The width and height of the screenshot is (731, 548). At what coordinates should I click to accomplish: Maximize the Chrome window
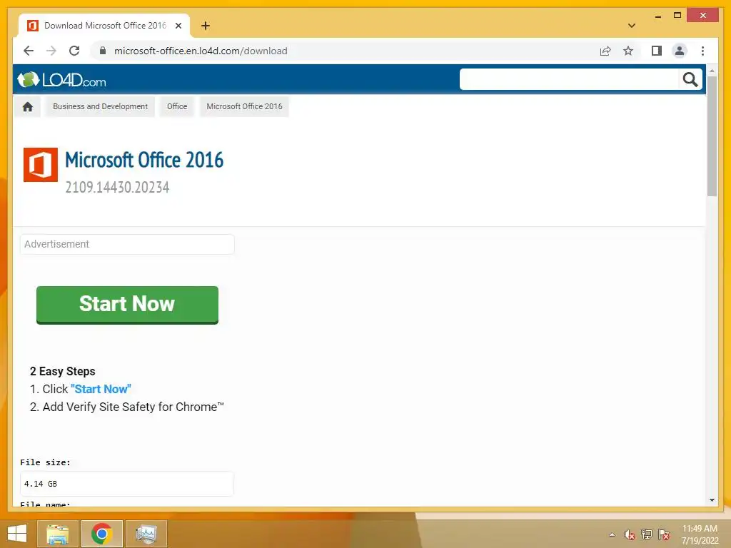[x=677, y=16]
